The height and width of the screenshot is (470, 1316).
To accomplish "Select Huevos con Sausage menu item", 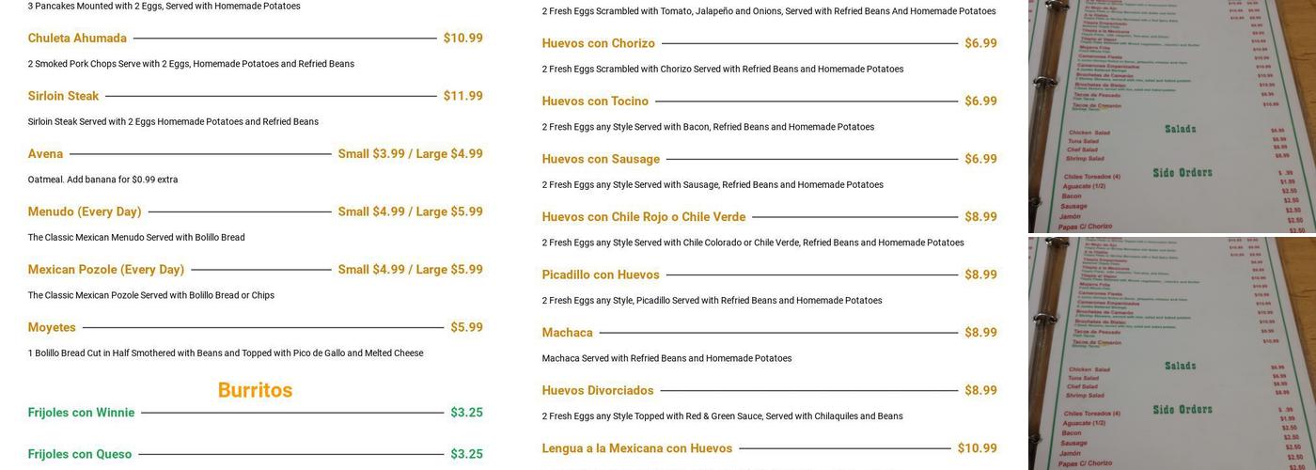I will click(601, 159).
